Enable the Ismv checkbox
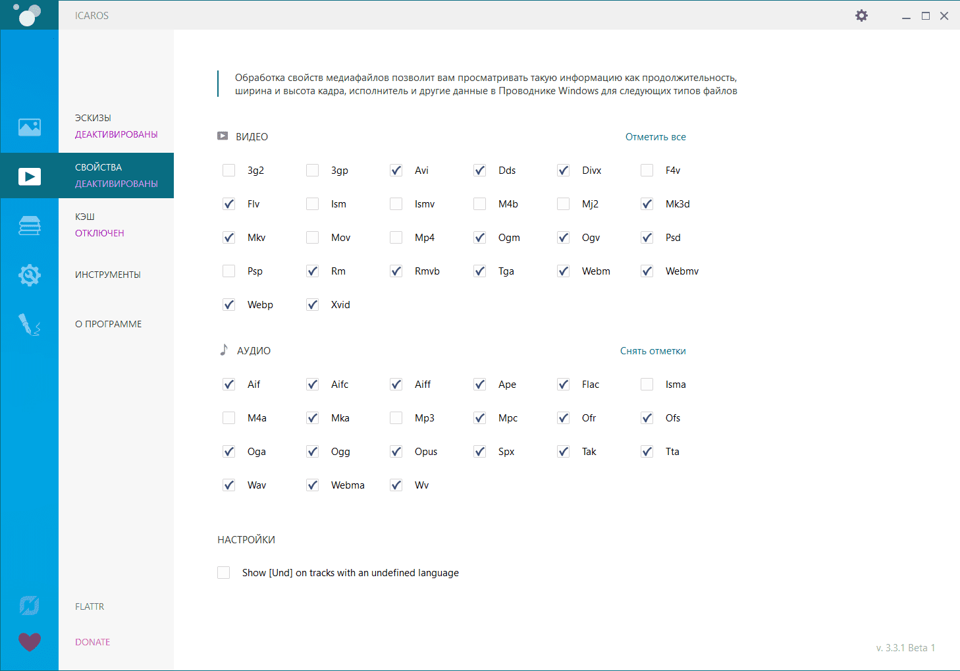960x671 pixels. tap(396, 204)
